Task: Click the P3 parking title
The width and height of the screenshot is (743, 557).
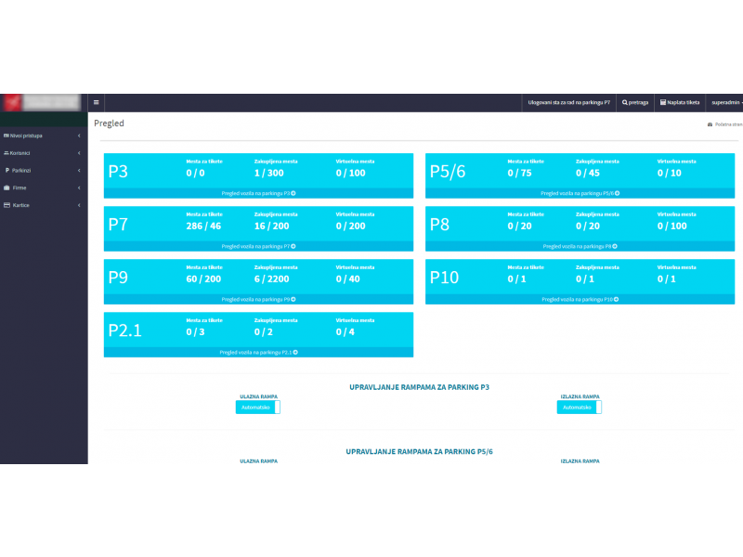Action: 118,171
